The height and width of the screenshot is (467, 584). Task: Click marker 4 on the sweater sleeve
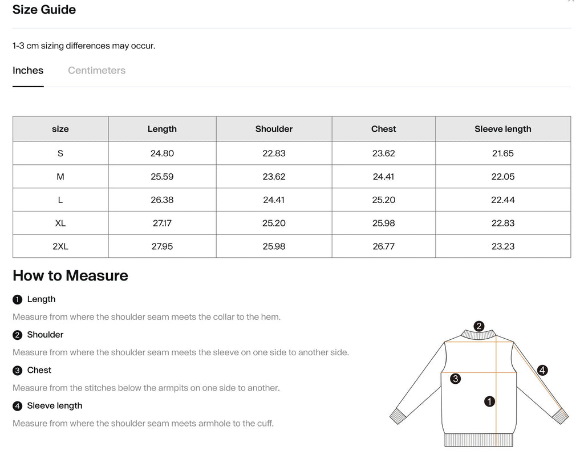click(x=542, y=369)
